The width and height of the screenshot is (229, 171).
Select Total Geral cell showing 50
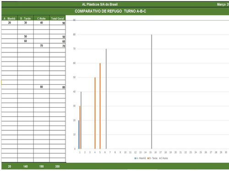(57, 36)
